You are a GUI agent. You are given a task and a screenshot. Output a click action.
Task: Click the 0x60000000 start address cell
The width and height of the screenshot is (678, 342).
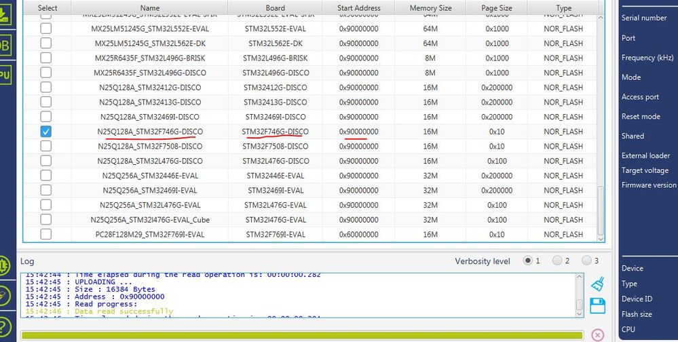tap(358, 234)
